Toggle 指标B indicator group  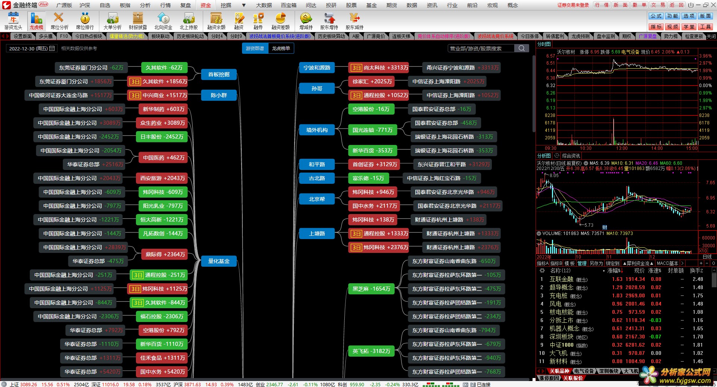click(556, 263)
